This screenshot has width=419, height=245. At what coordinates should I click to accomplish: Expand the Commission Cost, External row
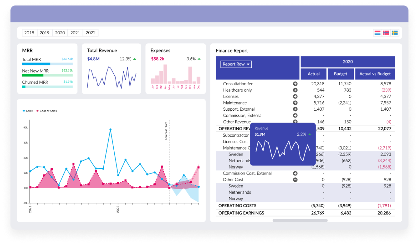coord(295,173)
